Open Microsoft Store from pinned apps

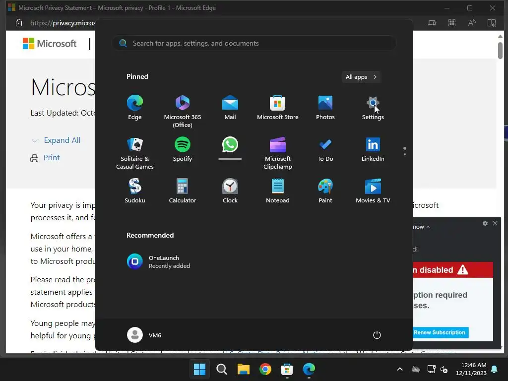(278, 108)
